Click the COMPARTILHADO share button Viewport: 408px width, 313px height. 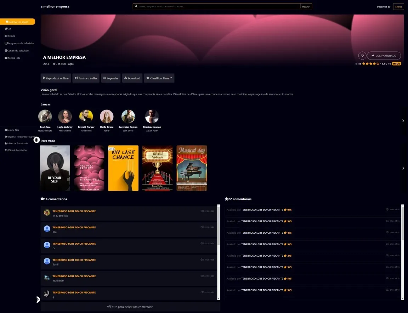(384, 55)
